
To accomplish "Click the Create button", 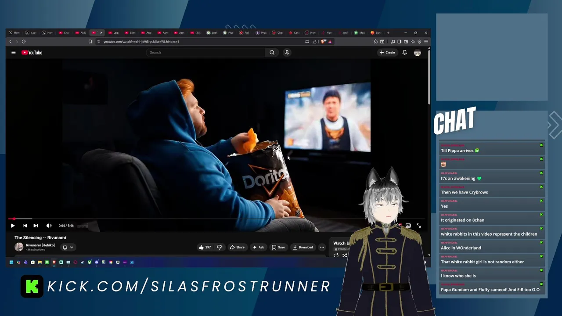I will (x=387, y=52).
